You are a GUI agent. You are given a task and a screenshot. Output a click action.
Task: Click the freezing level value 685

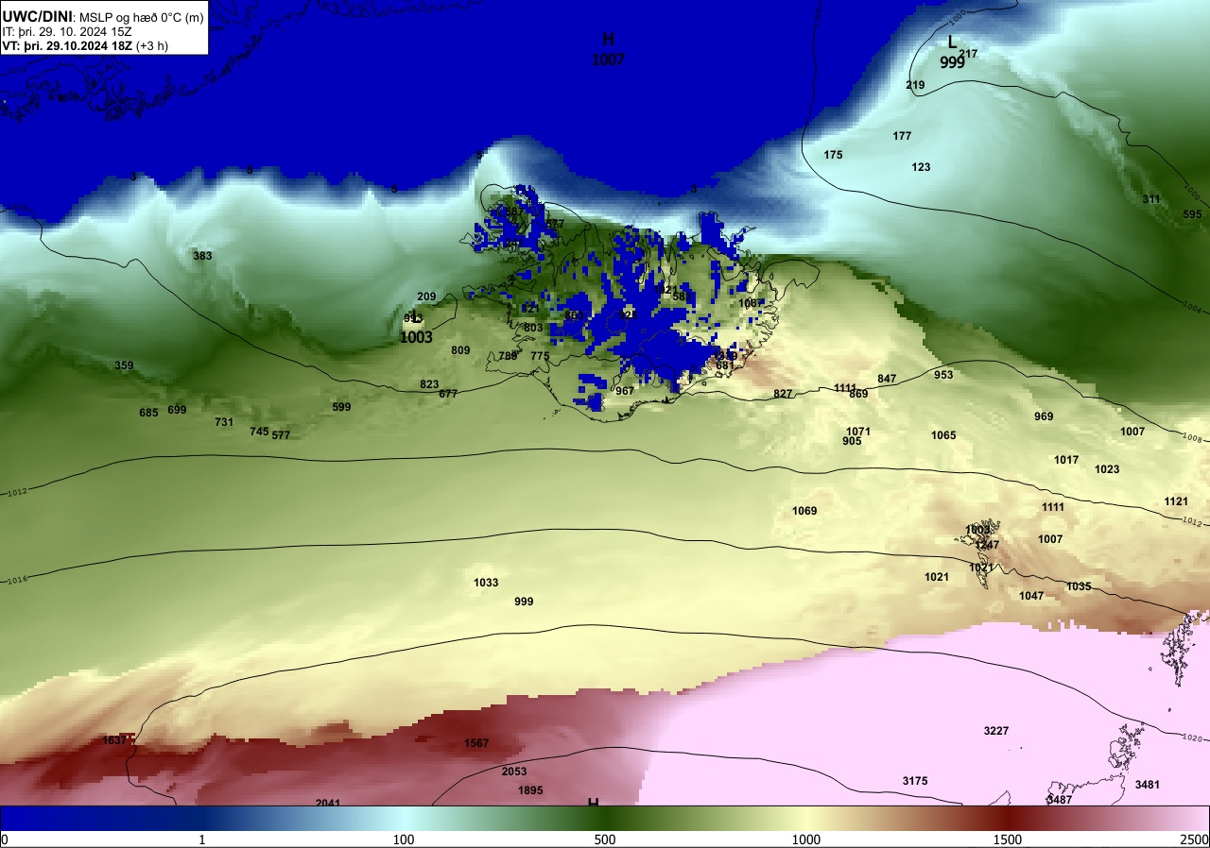(x=148, y=413)
